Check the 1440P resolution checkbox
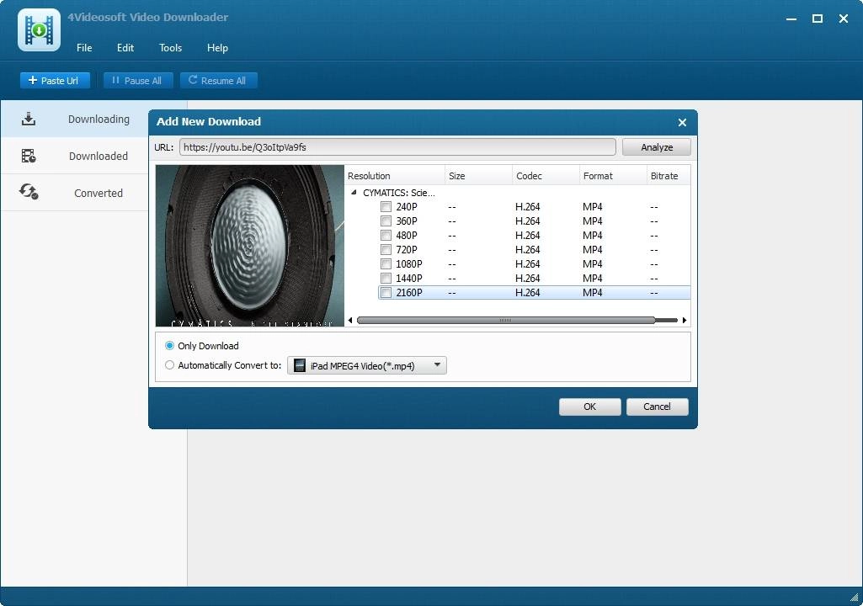 [386, 279]
